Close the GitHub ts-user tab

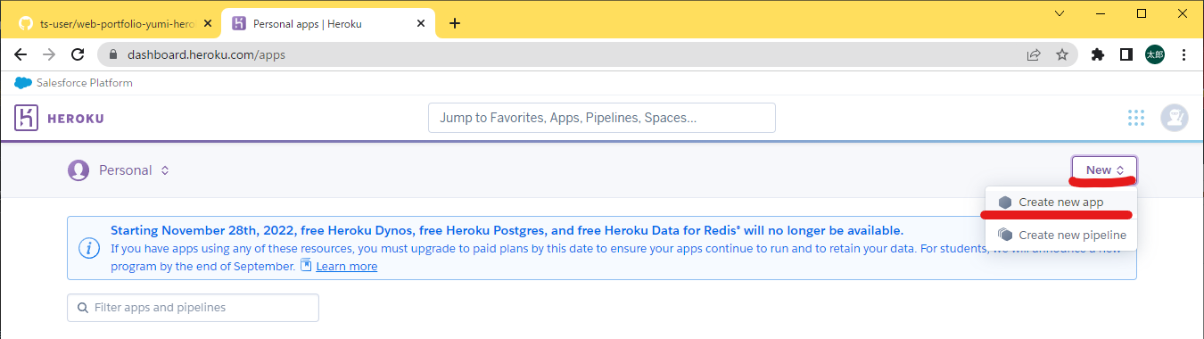click(208, 23)
